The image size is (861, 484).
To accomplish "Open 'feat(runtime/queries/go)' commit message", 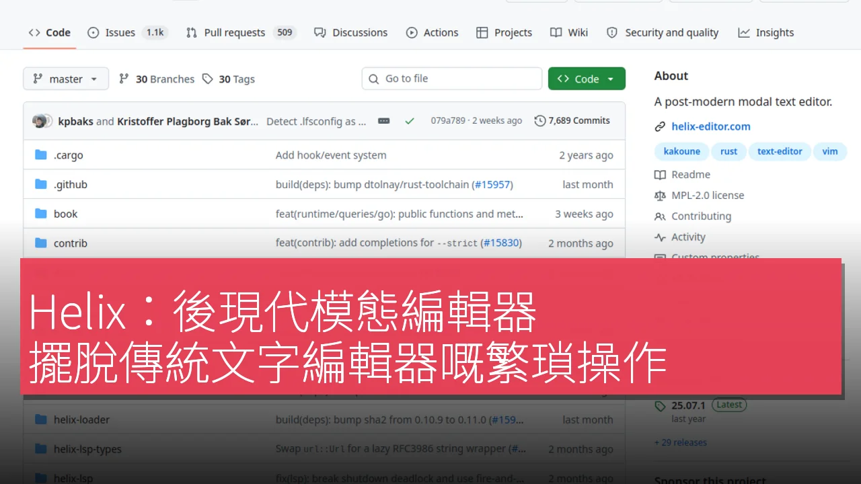I will pos(400,214).
